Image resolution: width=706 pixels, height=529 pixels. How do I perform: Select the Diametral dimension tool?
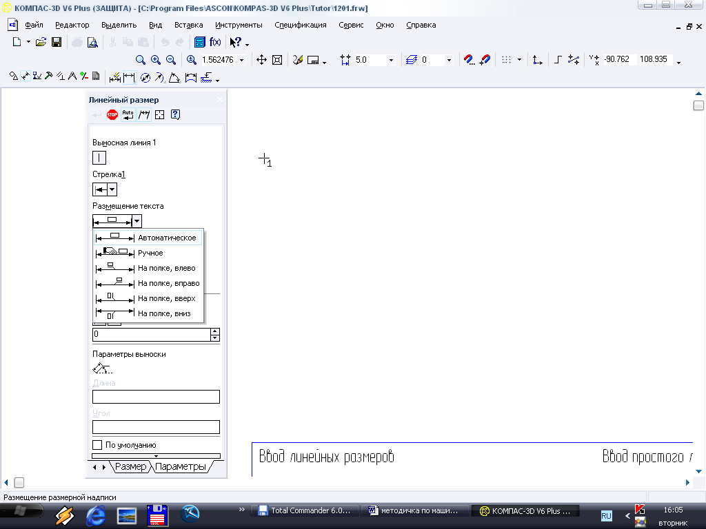pos(145,78)
